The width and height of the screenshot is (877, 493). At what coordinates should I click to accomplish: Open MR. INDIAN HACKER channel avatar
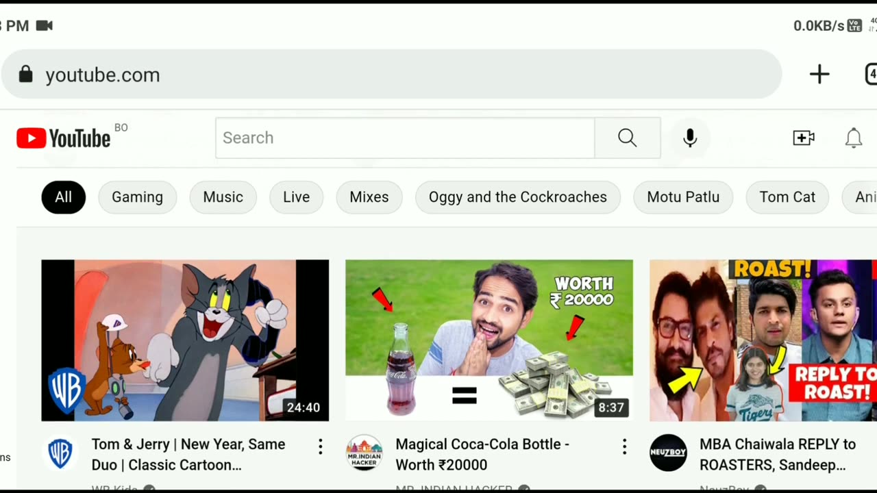pos(364,453)
